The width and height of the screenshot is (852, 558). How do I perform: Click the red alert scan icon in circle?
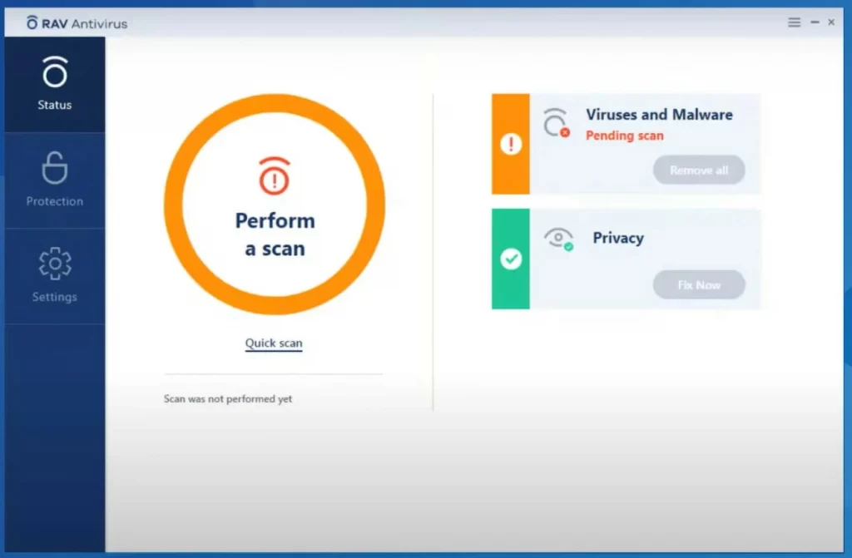pyautogui.click(x=275, y=176)
